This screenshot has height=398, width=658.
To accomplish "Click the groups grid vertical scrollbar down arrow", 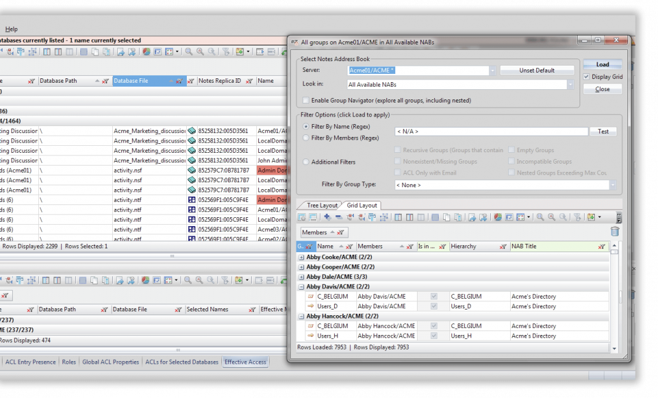I will point(615,348).
